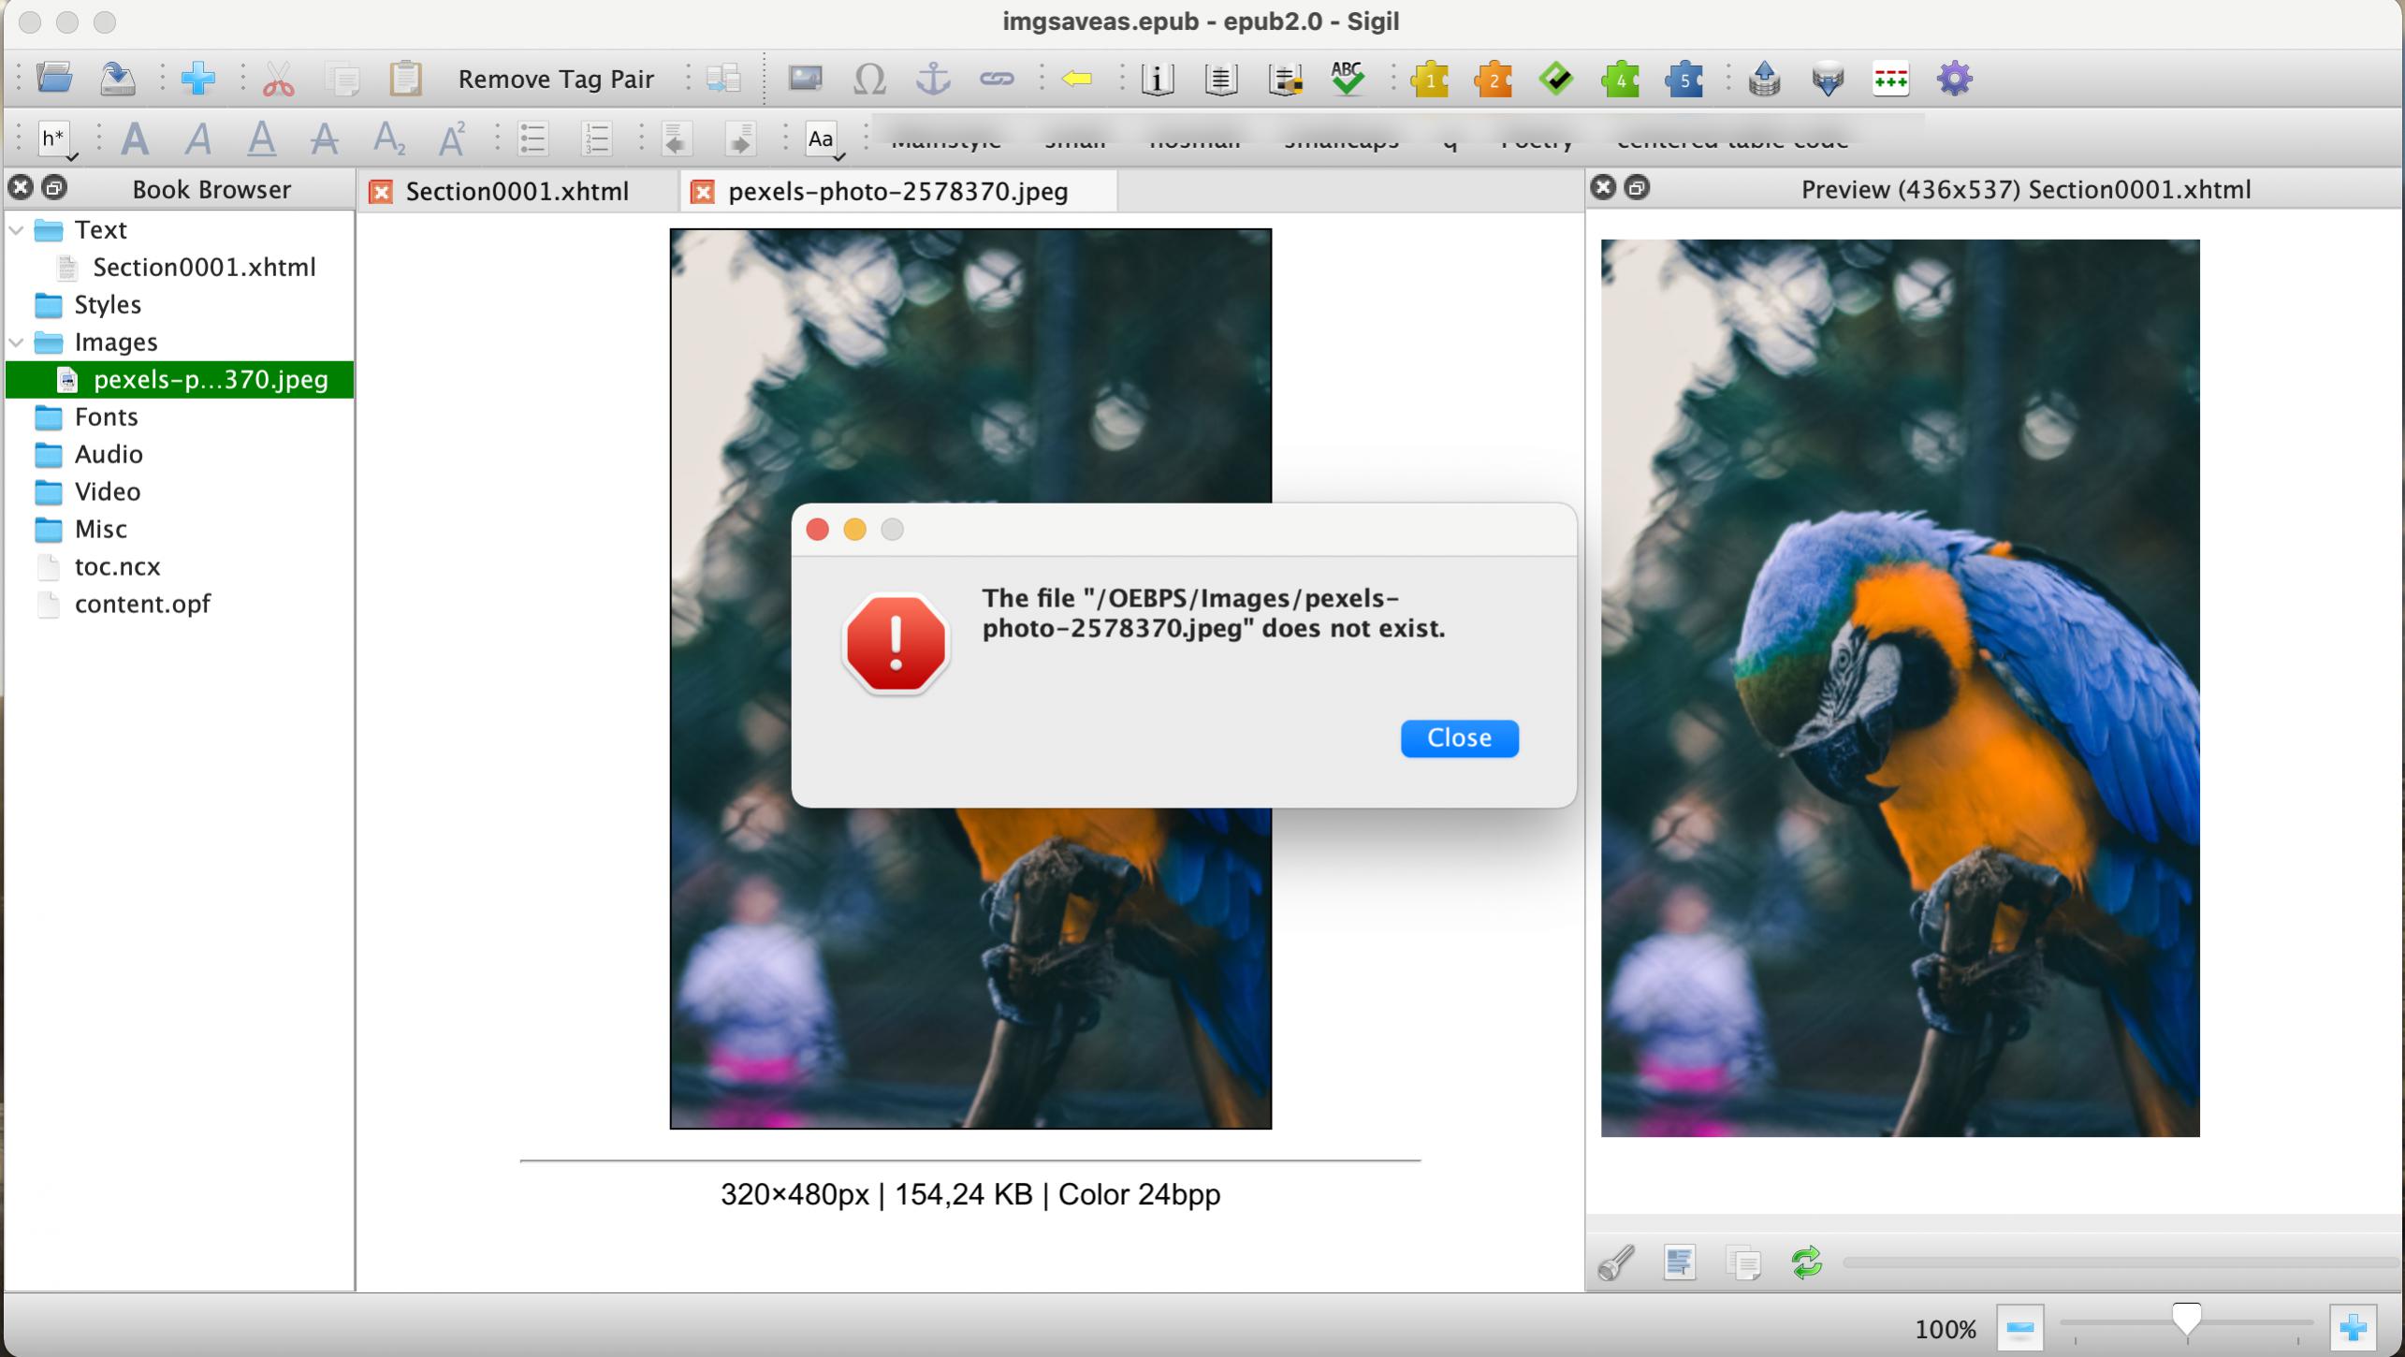Click the Insert Special Character omega icon
The image size is (2405, 1357).
pyautogui.click(x=868, y=80)
